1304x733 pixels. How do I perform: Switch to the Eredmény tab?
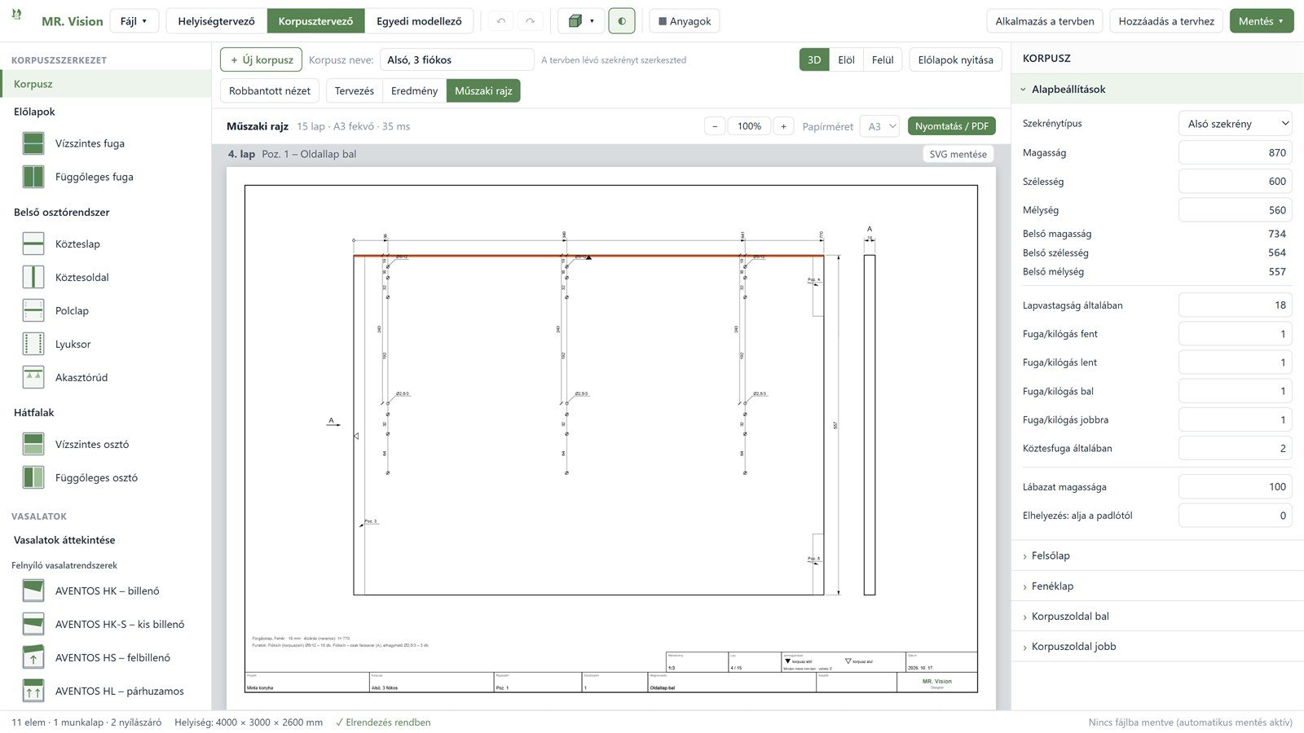pyautogui.click(x=414, y=90)
